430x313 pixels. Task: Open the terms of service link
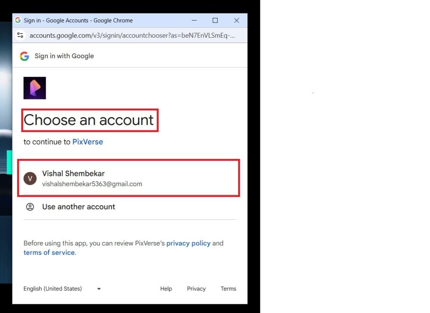[x=49, y=253]
